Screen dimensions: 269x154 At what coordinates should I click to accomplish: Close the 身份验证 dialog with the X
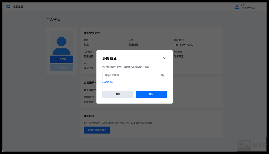pos(164,59)
